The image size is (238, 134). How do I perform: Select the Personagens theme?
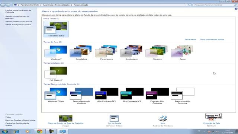tap(107, 52)
